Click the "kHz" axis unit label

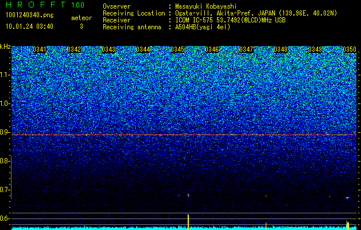(5, 47)
